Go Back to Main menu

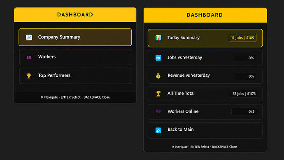coord(205,130)
